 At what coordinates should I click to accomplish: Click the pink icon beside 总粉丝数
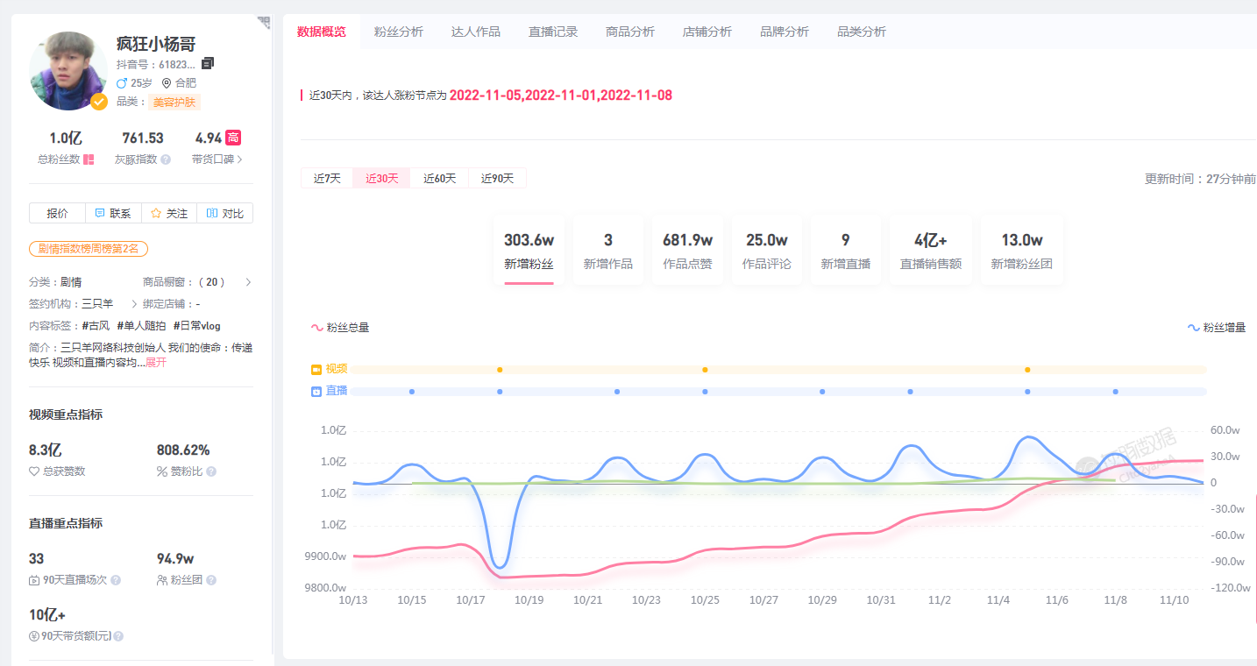click(89, 159)
